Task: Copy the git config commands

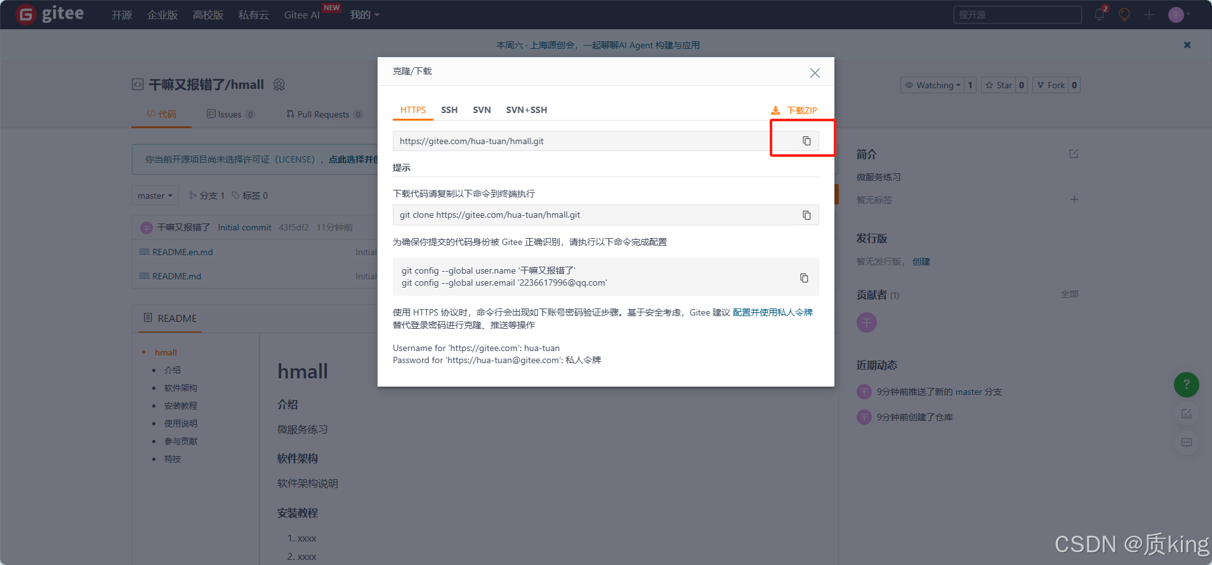Action: 804,278
